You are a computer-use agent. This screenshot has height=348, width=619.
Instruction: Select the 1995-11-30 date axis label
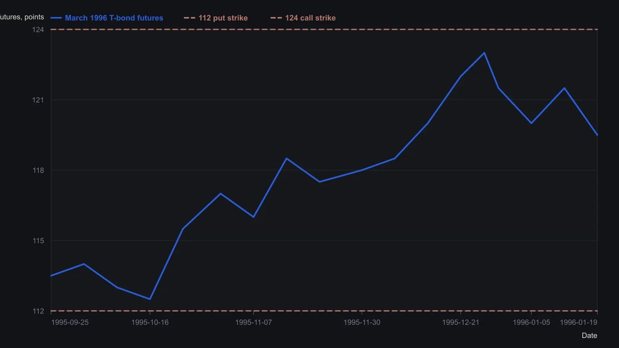coord(362,322)
